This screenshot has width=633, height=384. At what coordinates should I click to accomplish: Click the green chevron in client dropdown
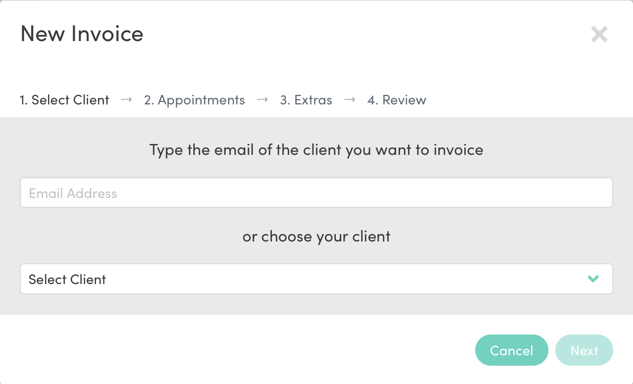point(593,279)
